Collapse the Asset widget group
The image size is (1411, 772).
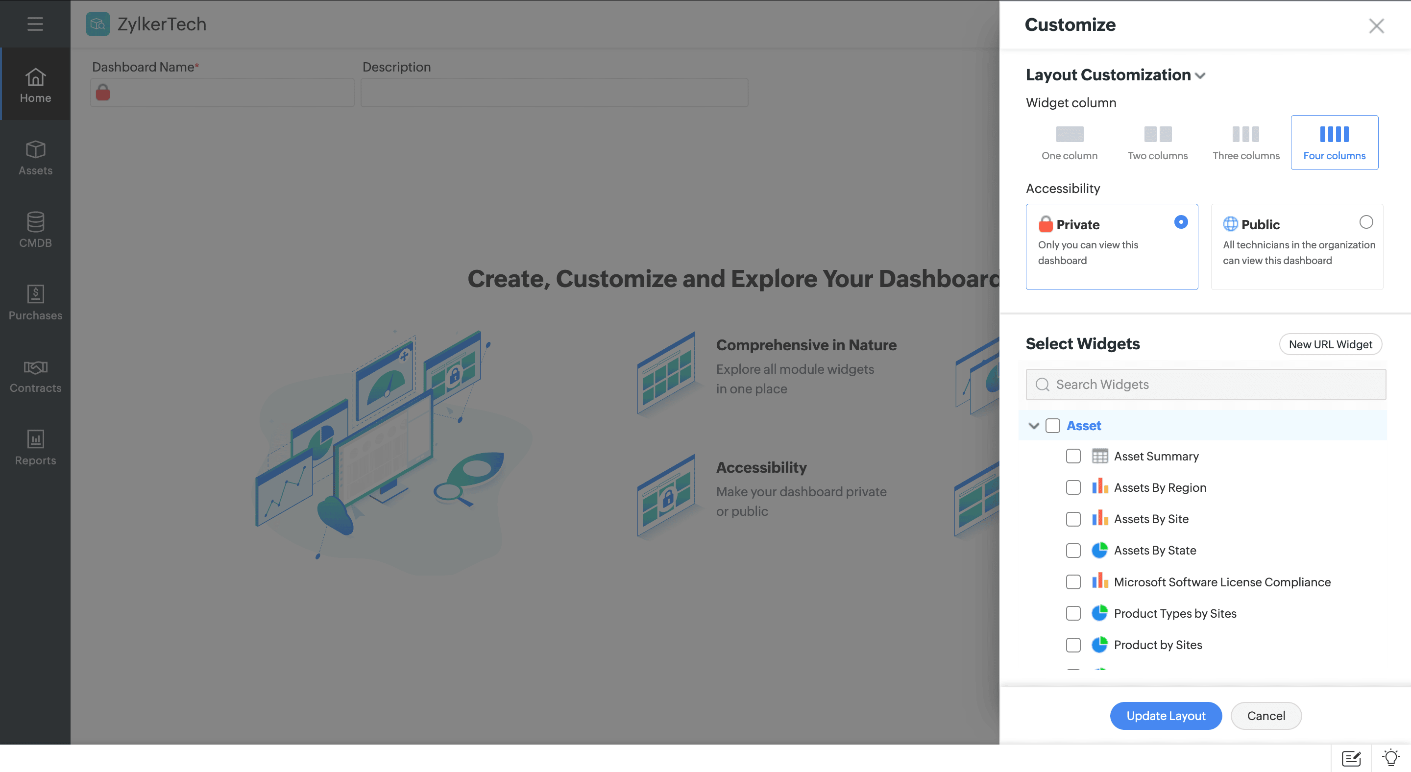pyautogui.click(x=1033, y=425)
